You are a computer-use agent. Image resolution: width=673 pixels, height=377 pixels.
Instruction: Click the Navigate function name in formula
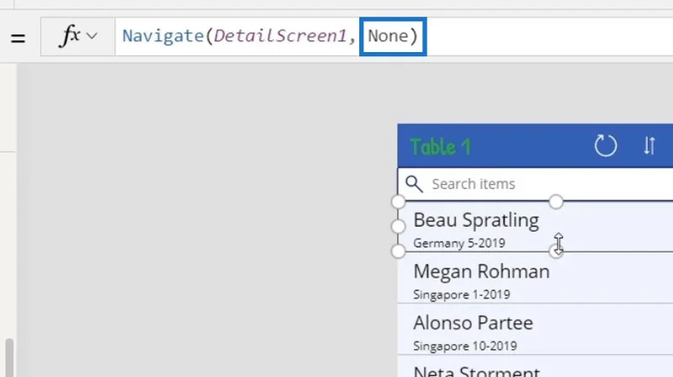pyautogui.click(x=163, y=36)
